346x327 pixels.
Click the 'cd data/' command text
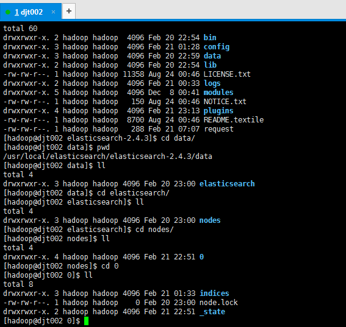pos(178,138)
